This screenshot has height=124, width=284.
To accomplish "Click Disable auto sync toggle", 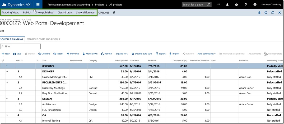I will [142, 54].
